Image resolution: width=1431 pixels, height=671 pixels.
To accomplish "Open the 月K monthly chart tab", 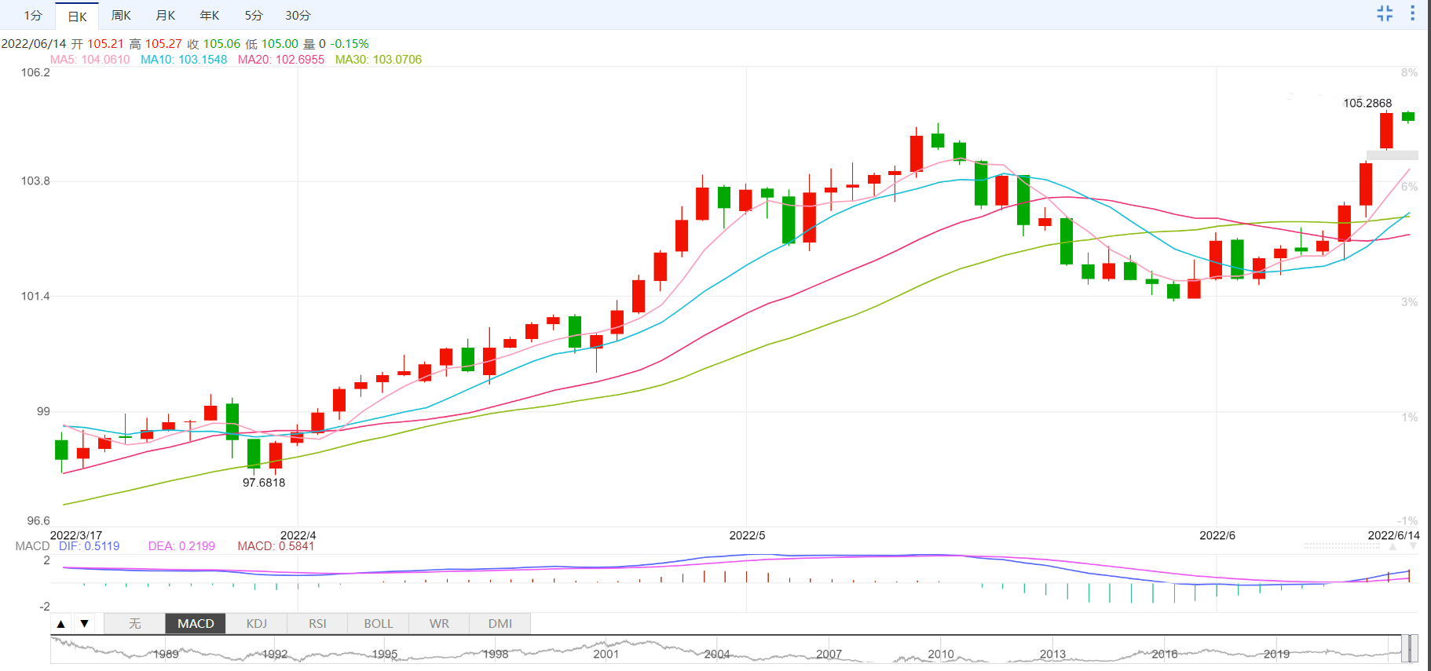I will coord(165,16).
